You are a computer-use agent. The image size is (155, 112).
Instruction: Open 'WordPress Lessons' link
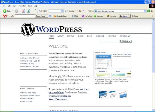tap(30, 66)
